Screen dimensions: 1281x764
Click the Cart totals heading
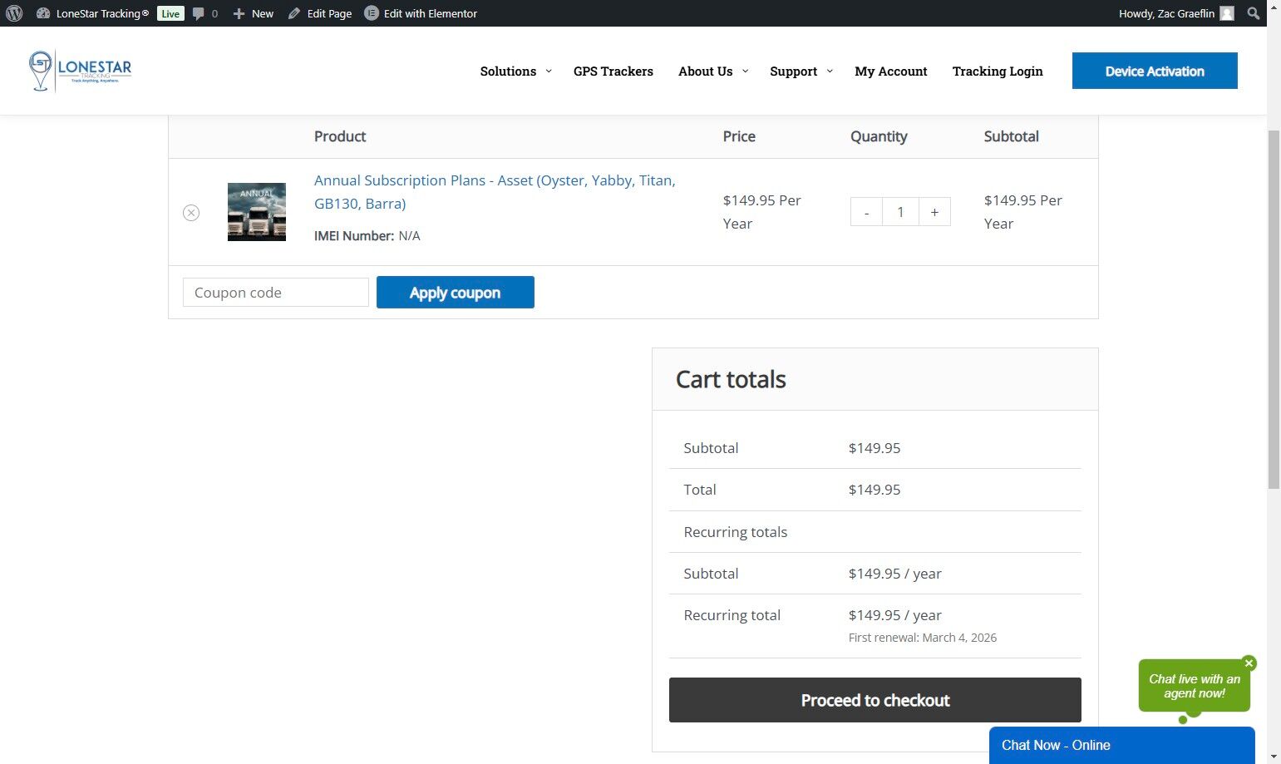click(x=731, y=379)
